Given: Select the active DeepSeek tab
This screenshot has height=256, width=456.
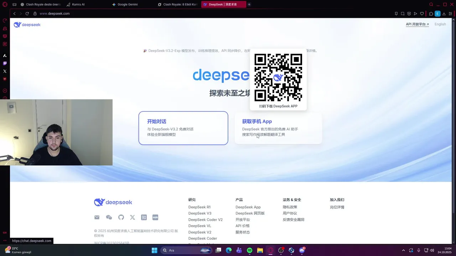Looking at the screenshot, I should (x=223, y=4).
